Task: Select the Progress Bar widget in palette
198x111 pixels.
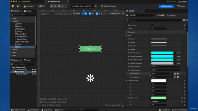Action: click(21, 37)
